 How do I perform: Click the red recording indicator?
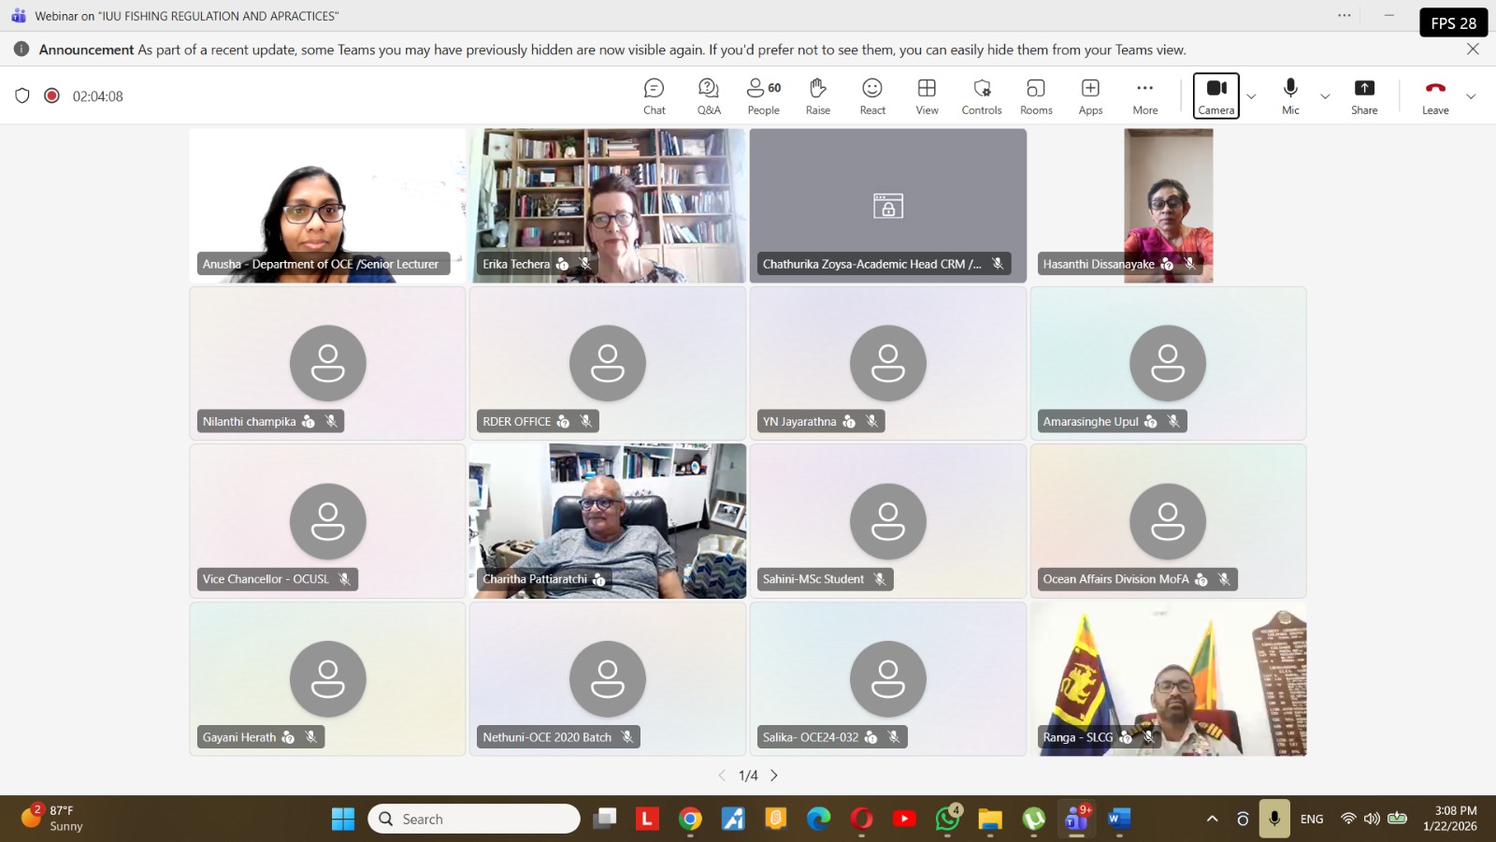pos(52,95)
